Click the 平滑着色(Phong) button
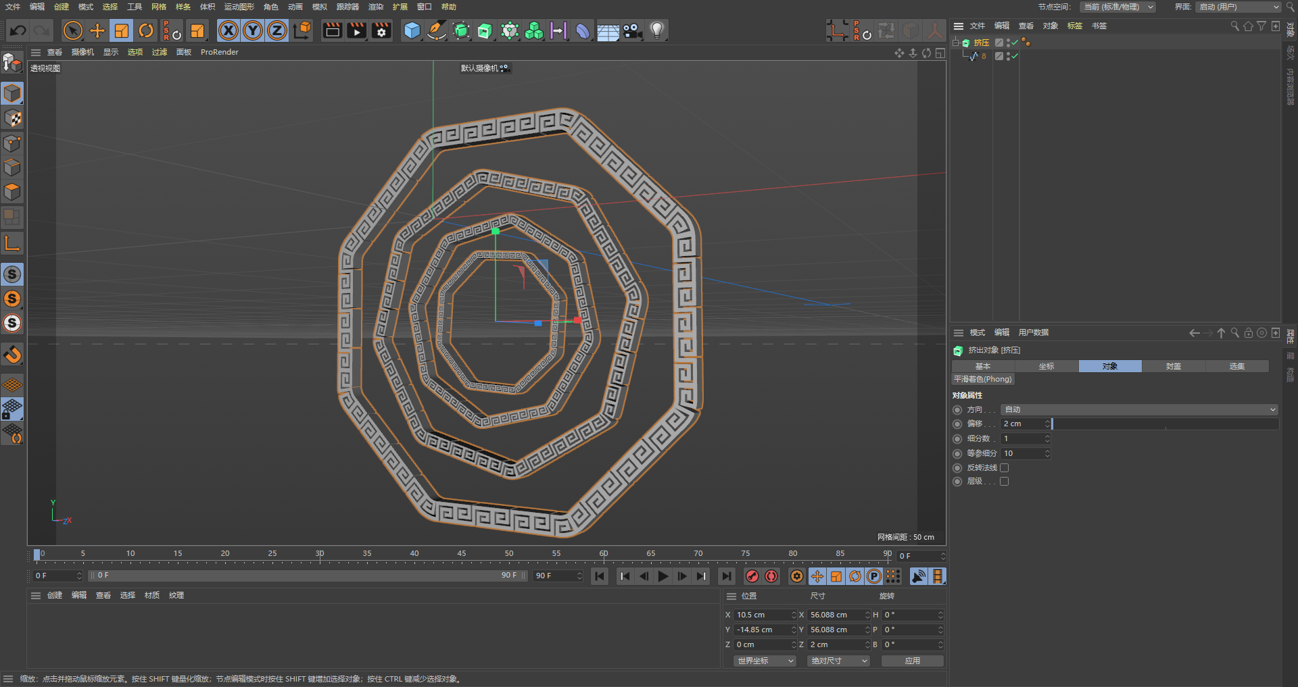1298x687 pixels. coord(983,379)
